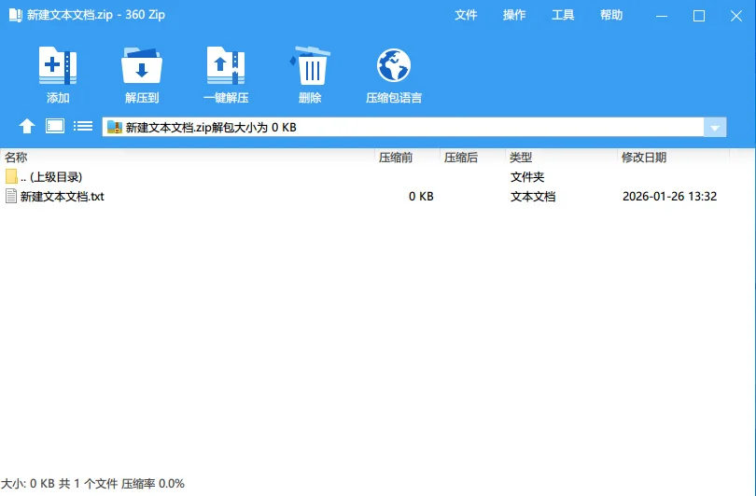Switch to large icon view
This screenshot has width=756, height=496.
pyautogui.click(x=55, y=126)
